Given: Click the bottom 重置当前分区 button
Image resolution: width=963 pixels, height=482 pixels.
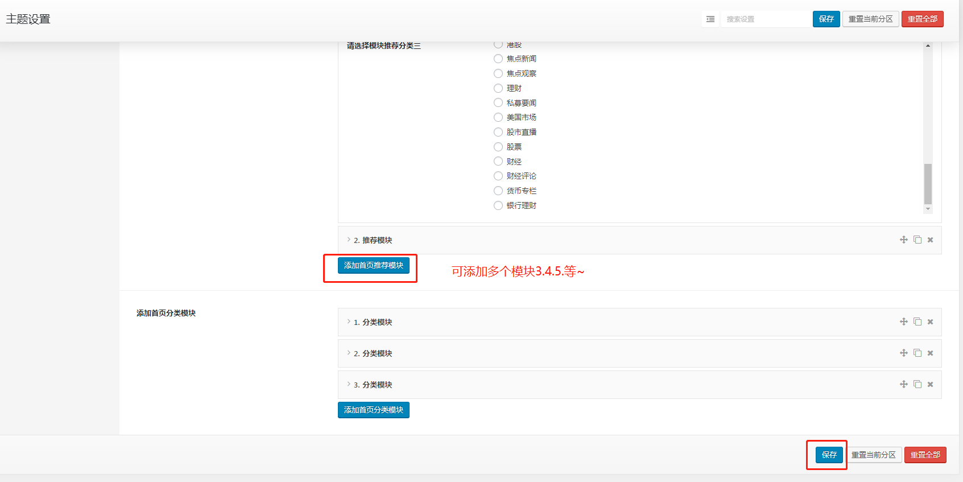Looking at the screenshot, I should pyautogui.click(x=874, y=455).
